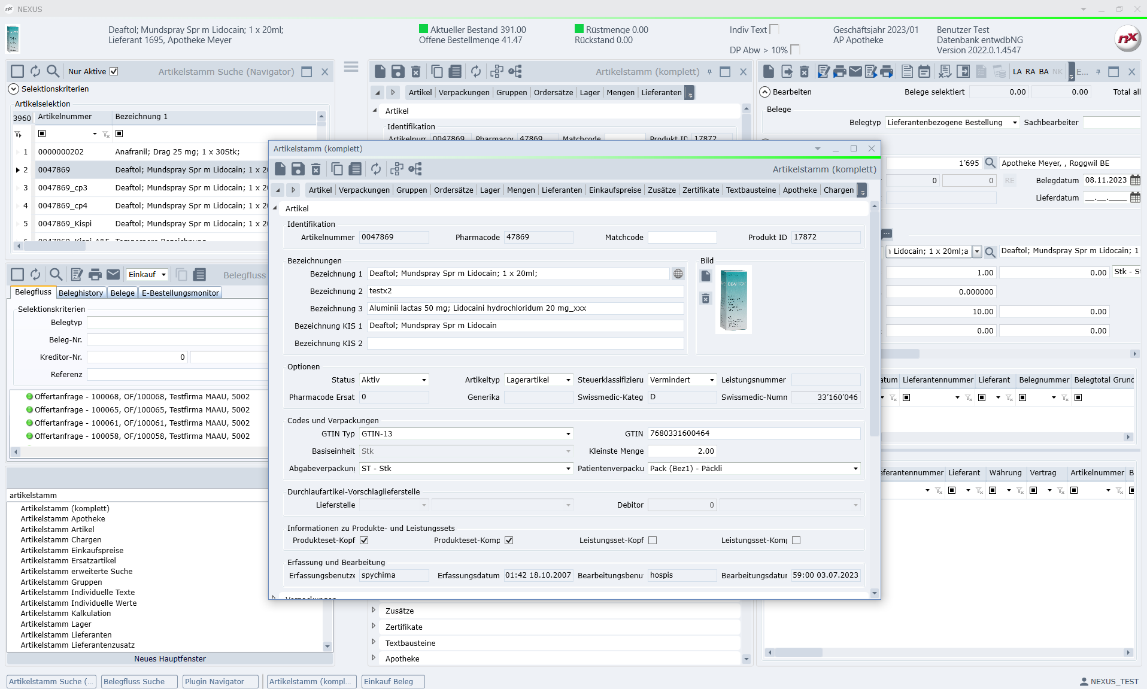
Task: Open the GTIN Typ dropdown
Action: tap(568, 434)
